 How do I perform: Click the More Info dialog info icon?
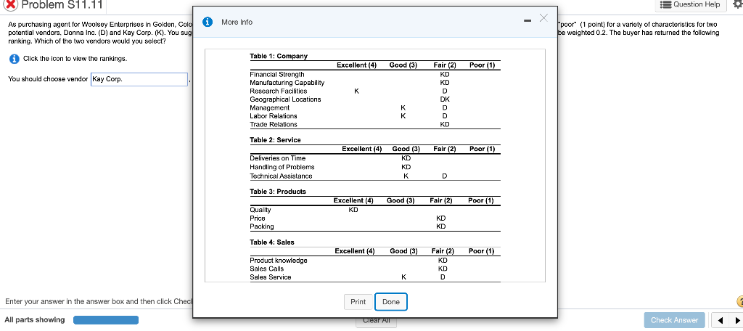[207, 22]
